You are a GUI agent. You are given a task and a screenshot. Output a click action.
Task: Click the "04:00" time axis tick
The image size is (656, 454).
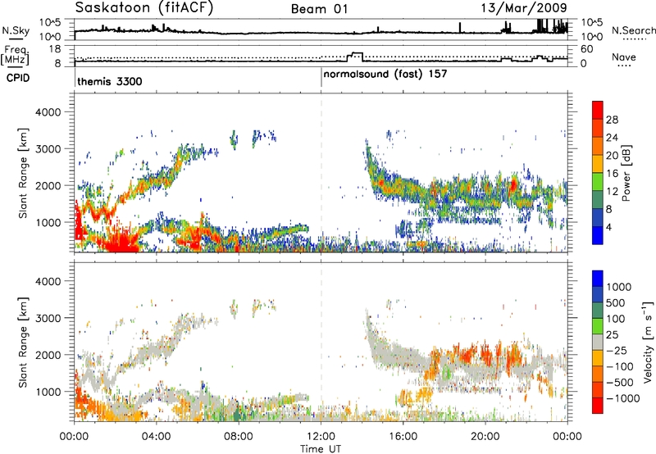[156, 437]
